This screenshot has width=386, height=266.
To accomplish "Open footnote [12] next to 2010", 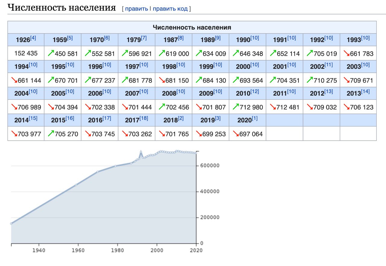I will 255,92.
